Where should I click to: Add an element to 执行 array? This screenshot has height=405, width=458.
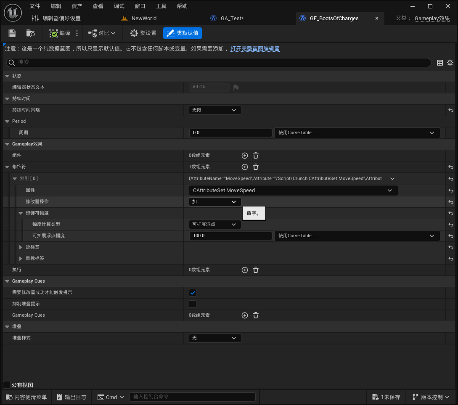click(245, 270)
